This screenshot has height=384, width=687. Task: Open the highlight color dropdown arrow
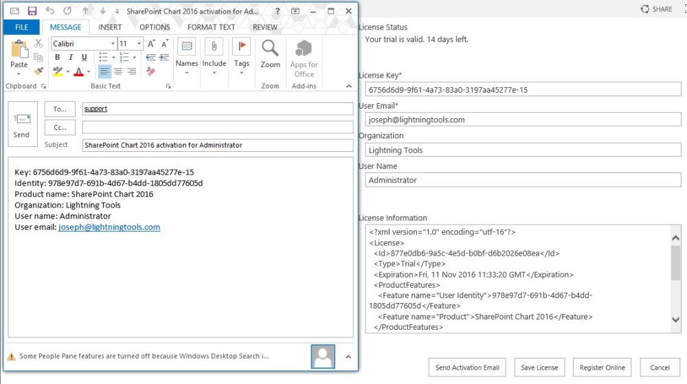(68, 71)
